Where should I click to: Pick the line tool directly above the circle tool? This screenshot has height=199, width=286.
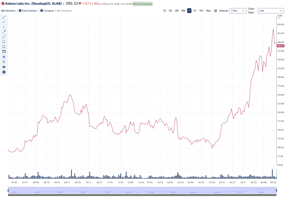tap(4, 37)
